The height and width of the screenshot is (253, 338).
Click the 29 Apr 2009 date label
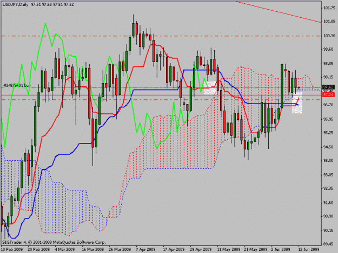(201, 250)
